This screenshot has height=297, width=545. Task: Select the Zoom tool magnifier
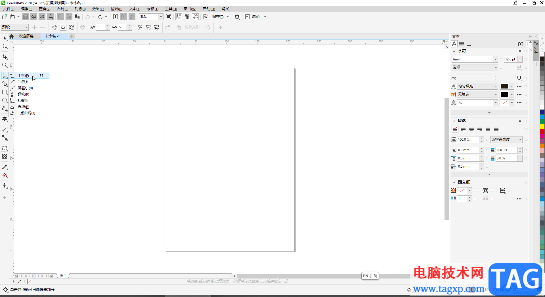pyautogui.click(x=5, y=65)
